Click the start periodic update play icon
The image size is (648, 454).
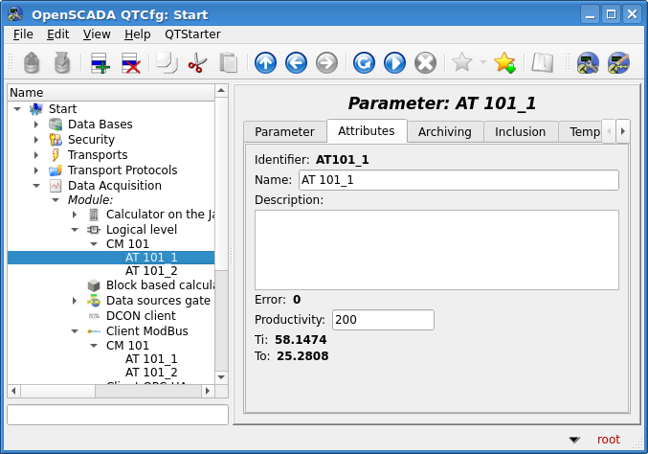[394, 63]
